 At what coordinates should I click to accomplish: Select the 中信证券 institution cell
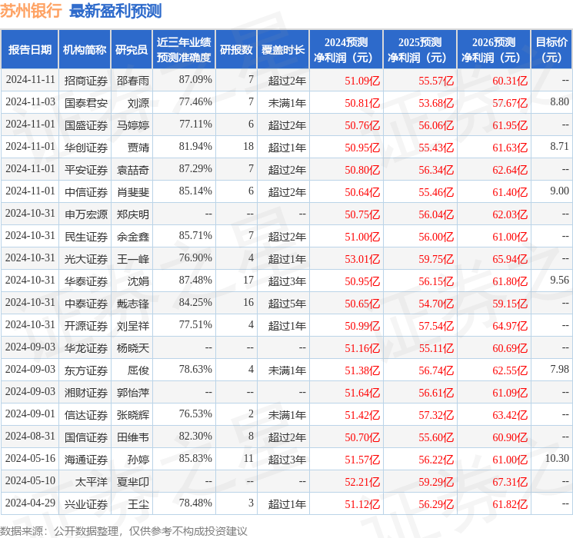86,192
